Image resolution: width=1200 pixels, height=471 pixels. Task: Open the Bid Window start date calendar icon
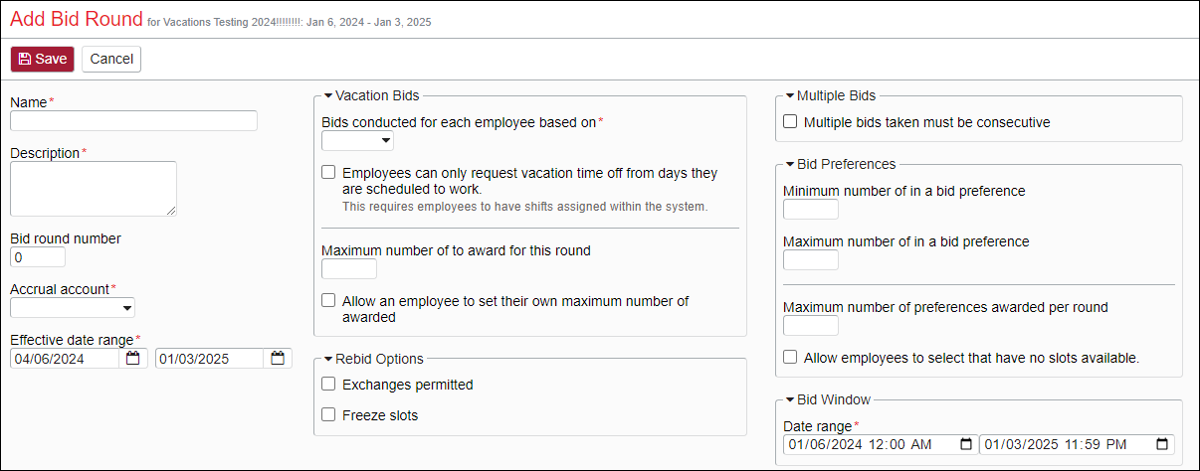[x=965, y=444]
